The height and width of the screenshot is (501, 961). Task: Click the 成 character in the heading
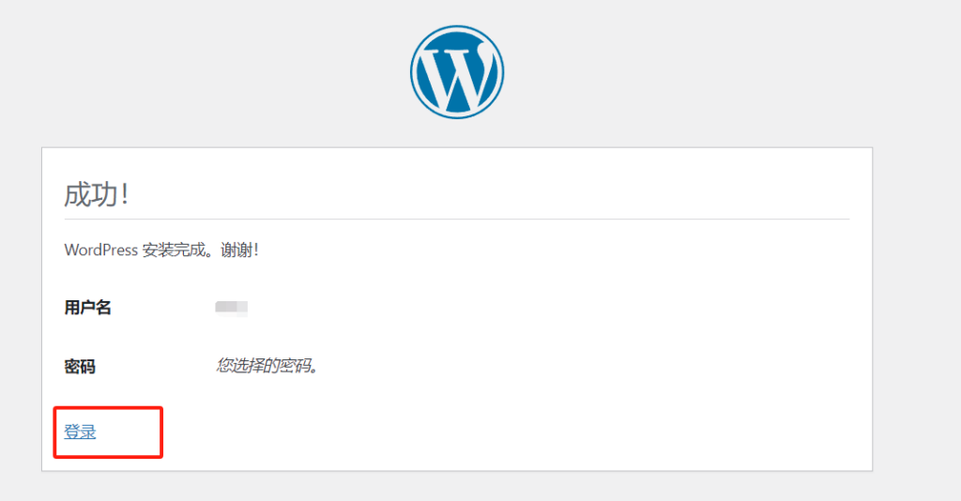[x=77, y=194]
